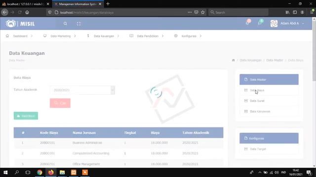Open Data Karyawan in sidebar
Screen dimensions: 316x177
click(x=269, y=112)
